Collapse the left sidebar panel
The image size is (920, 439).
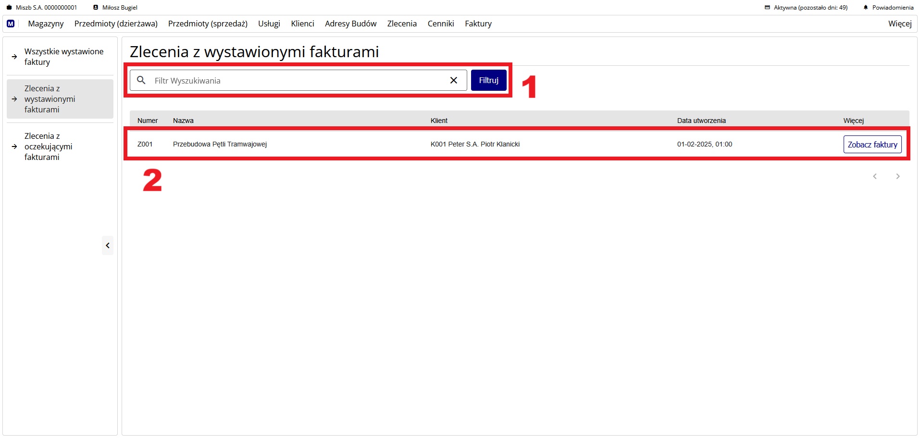tap(108, 245)
